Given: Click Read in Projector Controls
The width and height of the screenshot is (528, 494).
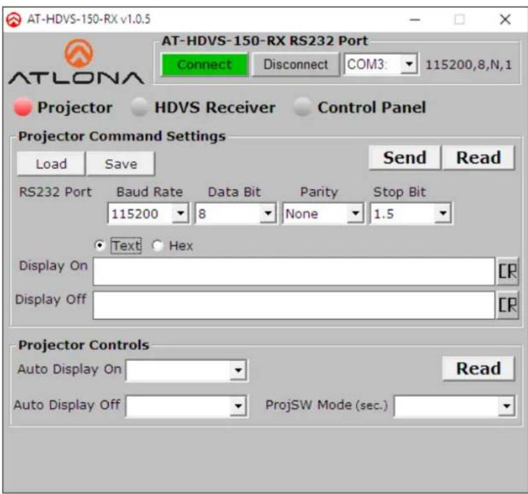Looking at the screenshot, I should [x=478, y=368].
